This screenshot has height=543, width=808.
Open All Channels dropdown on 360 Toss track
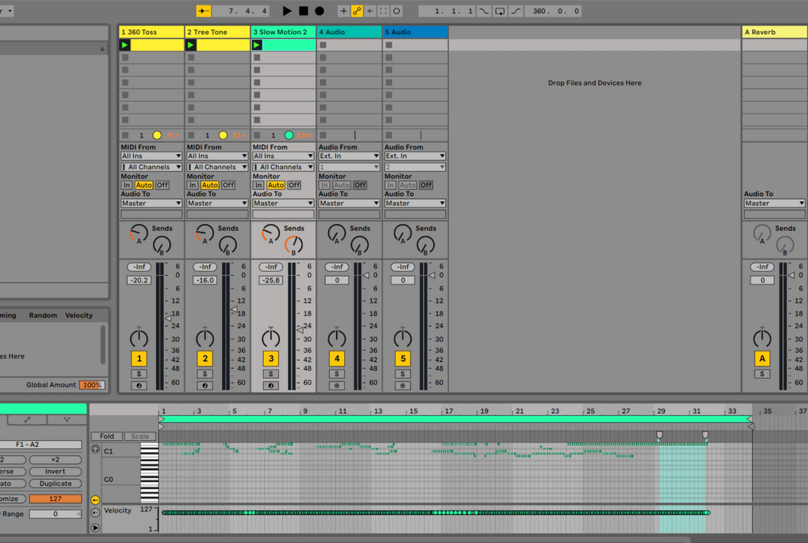click(x=151, y=167)
